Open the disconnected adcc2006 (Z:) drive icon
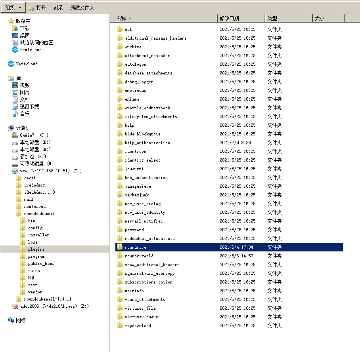This screenshot has height=352, width=360. (x=15, y=306)
